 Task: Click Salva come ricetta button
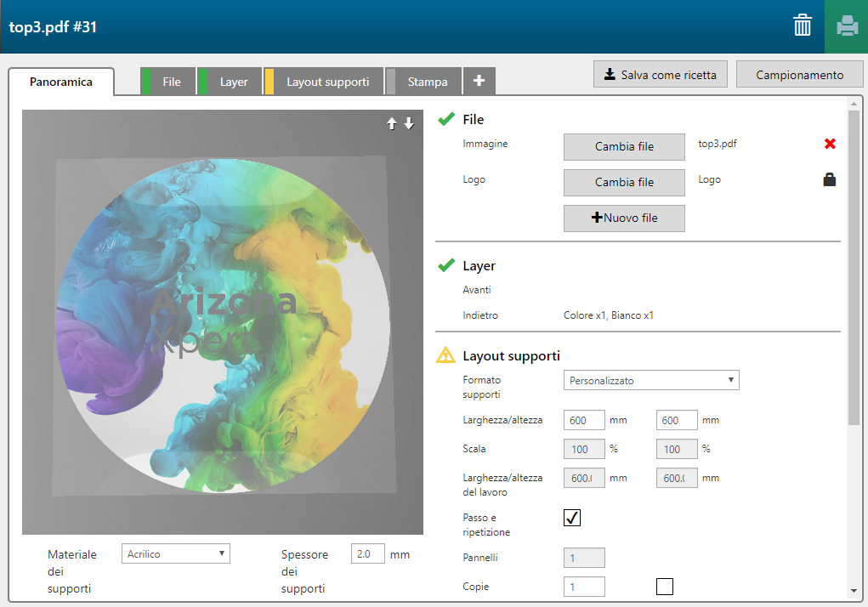click(661, 74)
